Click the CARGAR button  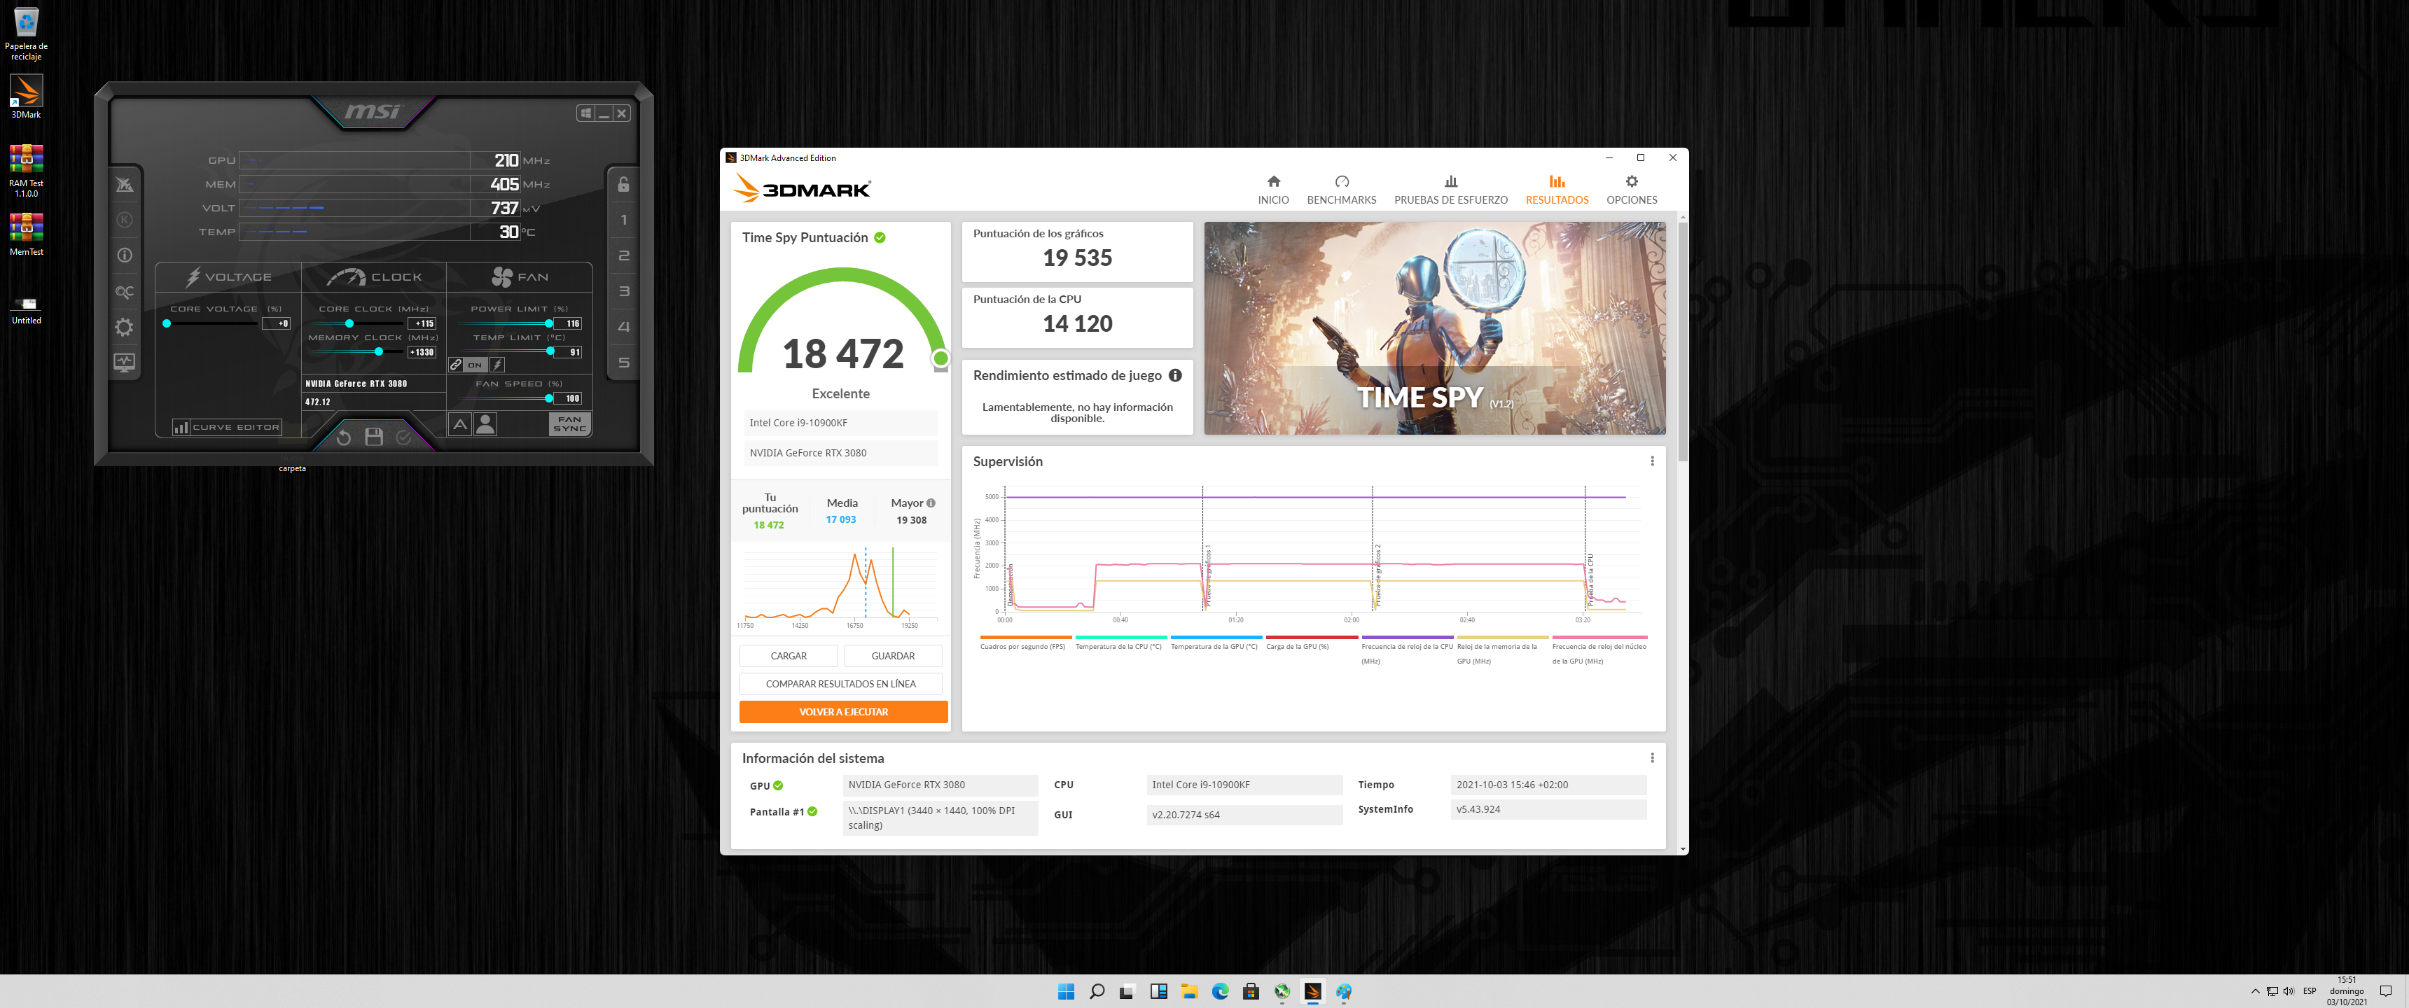[x=789, y=655]
